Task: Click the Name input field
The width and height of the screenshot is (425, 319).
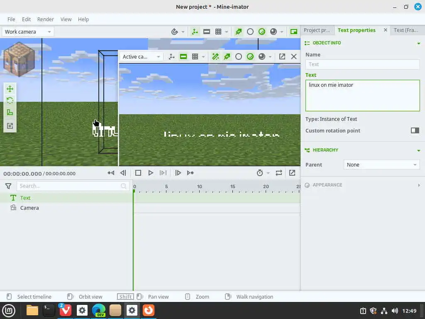Action: pyautogui.click(x=362, y=64)
